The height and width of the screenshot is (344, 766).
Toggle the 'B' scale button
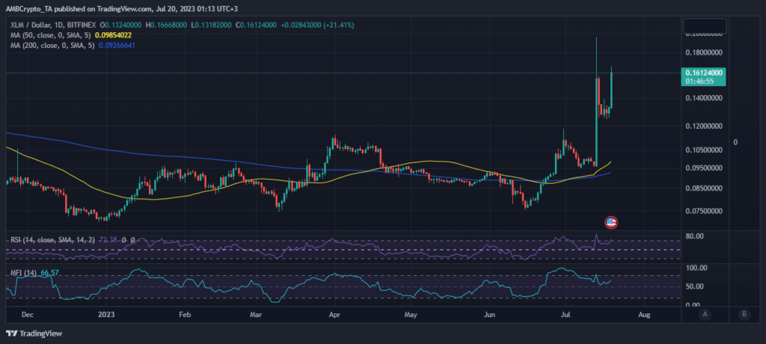tap(743, 315)
